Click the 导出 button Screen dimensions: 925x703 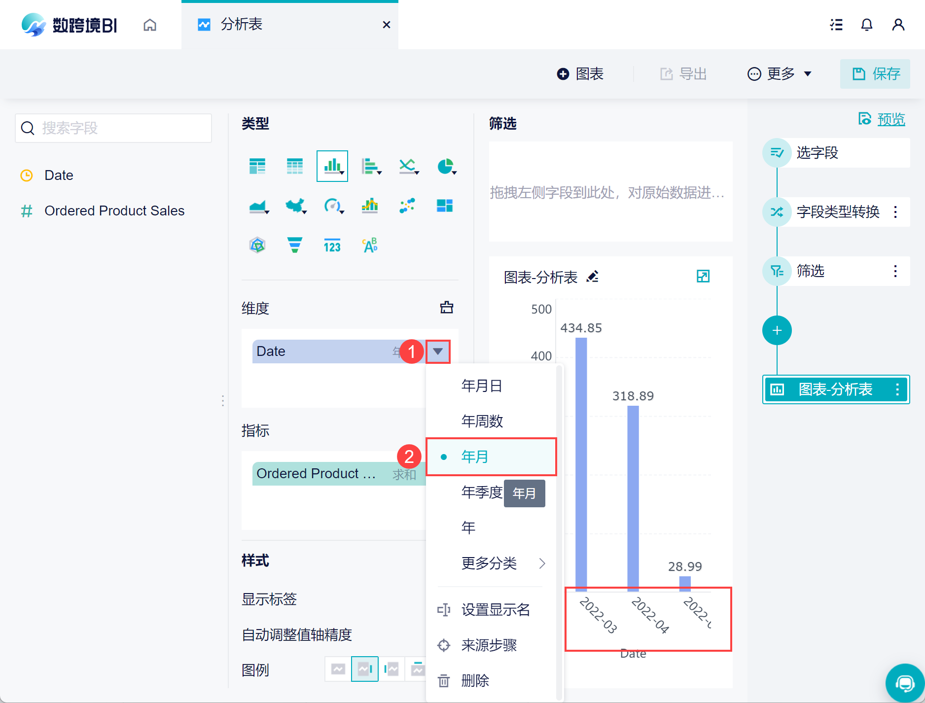pos(683,74)
